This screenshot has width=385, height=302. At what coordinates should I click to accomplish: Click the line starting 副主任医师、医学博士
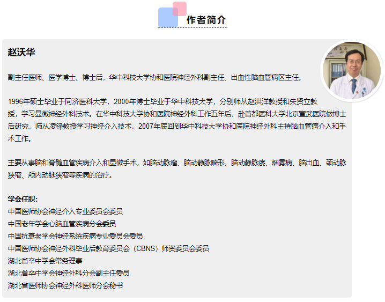tap(155, 78)
